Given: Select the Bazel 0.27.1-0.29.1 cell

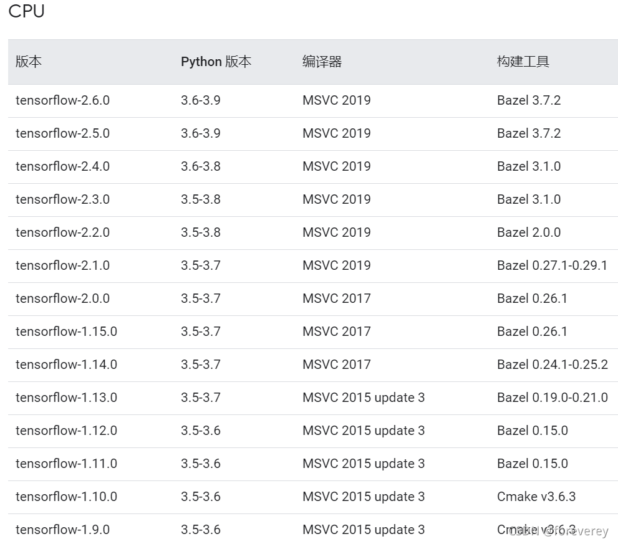Looking at the screenshot, I should pos(552,266).
